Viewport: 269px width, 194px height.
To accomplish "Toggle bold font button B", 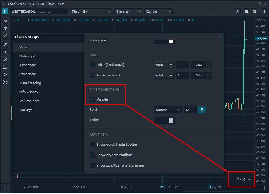I will (202, 110).
